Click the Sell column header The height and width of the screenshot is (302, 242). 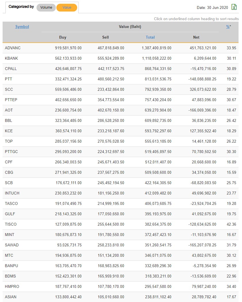(x=106, y=37)
